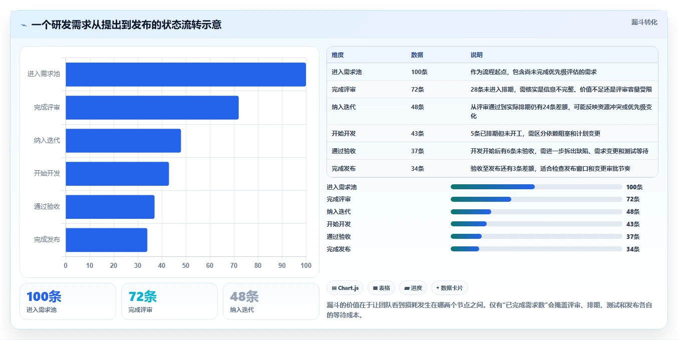Image resolution: width=678 pixels, height=340 pixels.
Task: Click the 完成评审 progress bar showing 72条
Action: pyautogui.click(x=536, y=199)
